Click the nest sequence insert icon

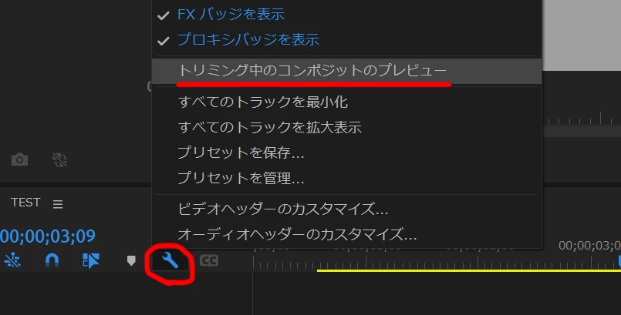12,261
